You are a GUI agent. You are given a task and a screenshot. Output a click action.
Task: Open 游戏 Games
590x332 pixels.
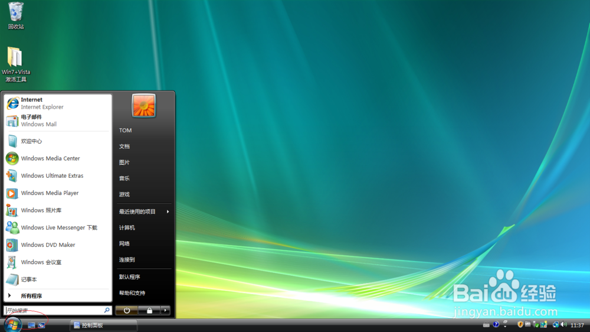(144, 194)
